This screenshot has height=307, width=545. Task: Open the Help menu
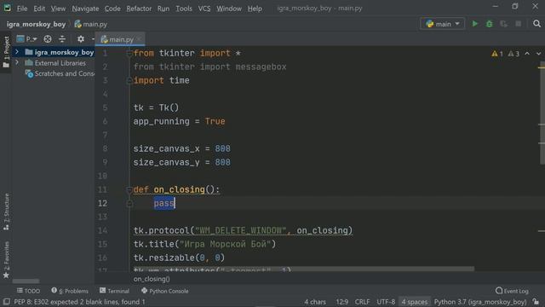coord(255,9)
